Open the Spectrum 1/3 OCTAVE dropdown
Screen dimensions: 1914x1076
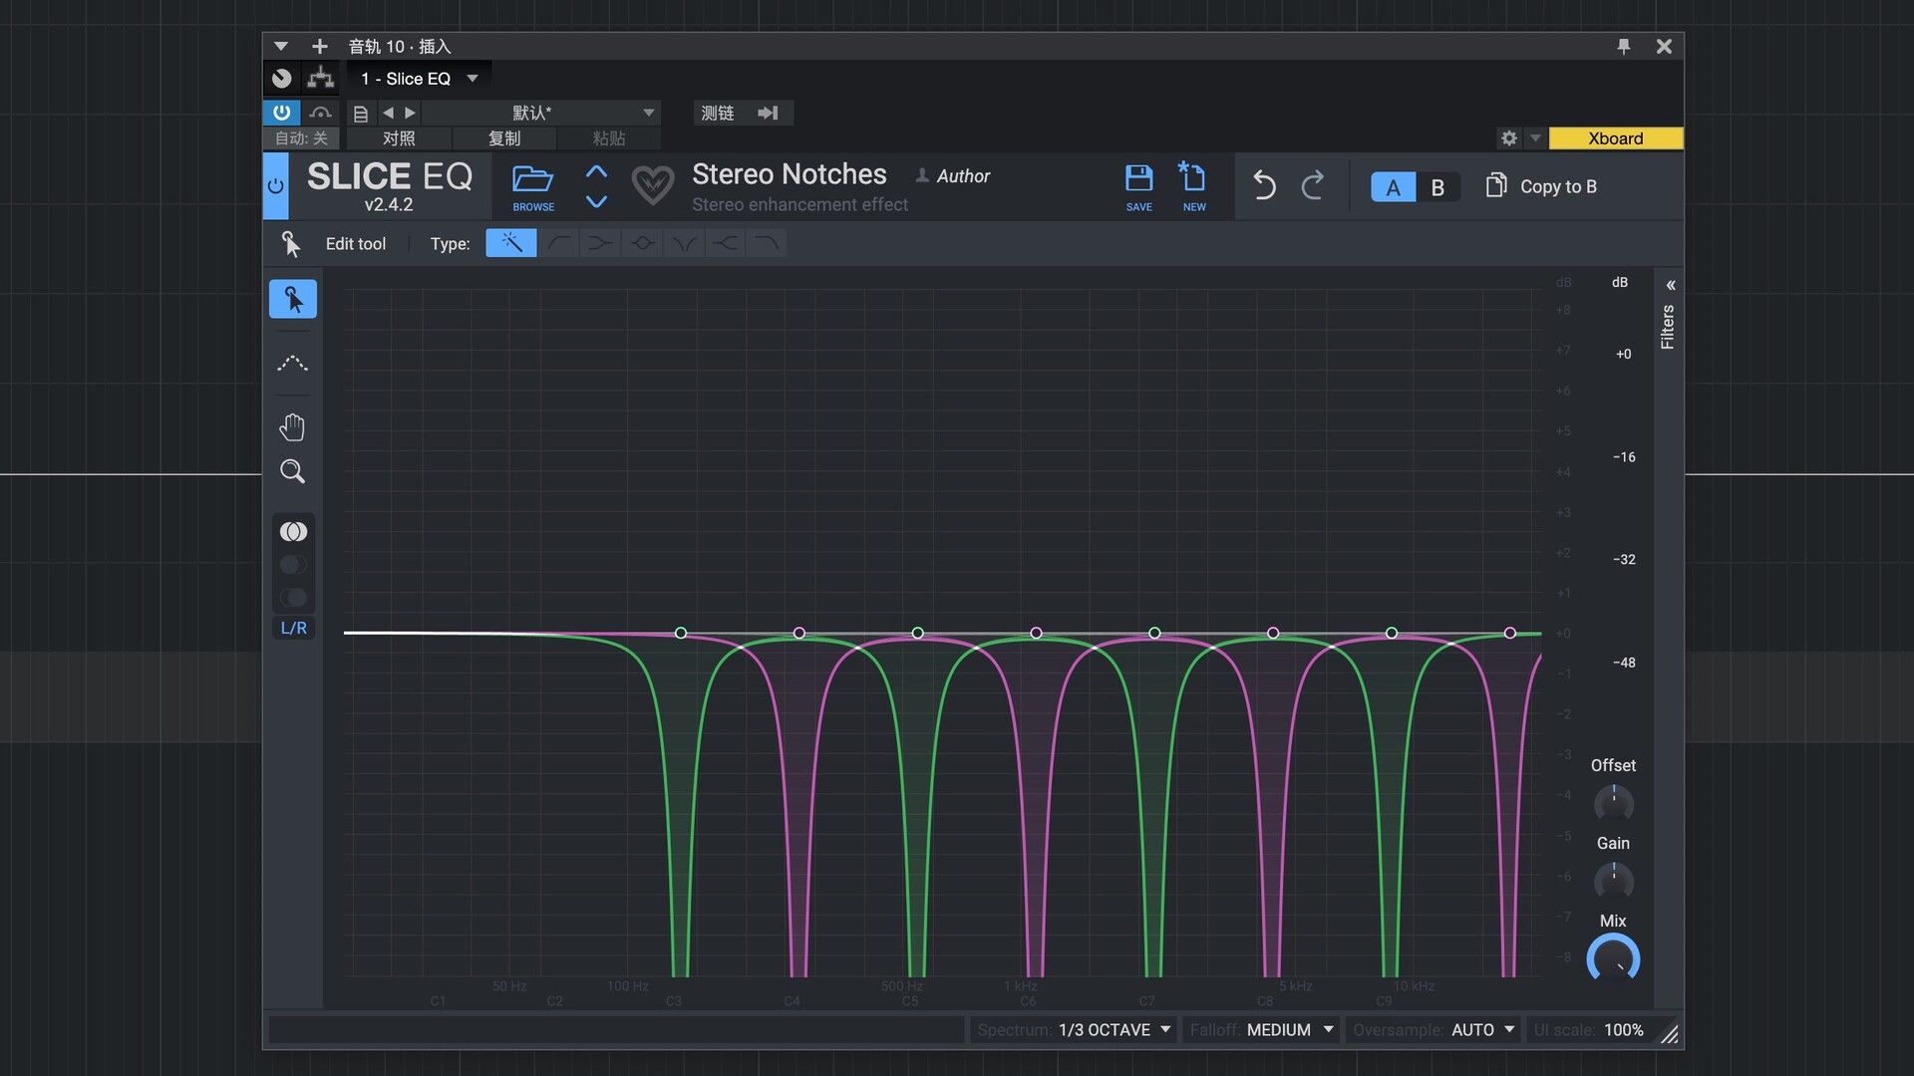click(1075, 1029)
